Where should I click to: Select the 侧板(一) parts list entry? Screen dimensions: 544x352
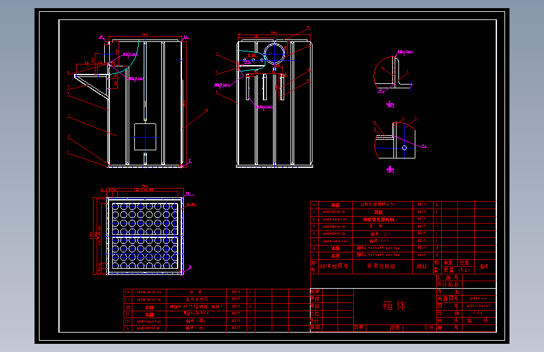pos(379,241)
